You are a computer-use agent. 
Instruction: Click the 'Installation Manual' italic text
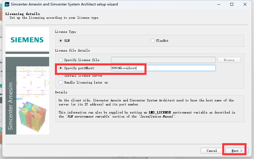157,116
